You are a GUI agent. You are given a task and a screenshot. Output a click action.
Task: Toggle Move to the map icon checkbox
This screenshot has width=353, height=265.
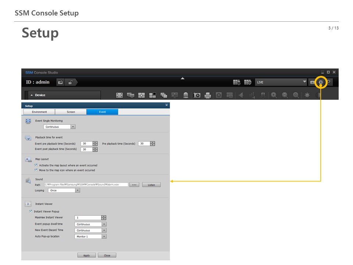point(36,170)
